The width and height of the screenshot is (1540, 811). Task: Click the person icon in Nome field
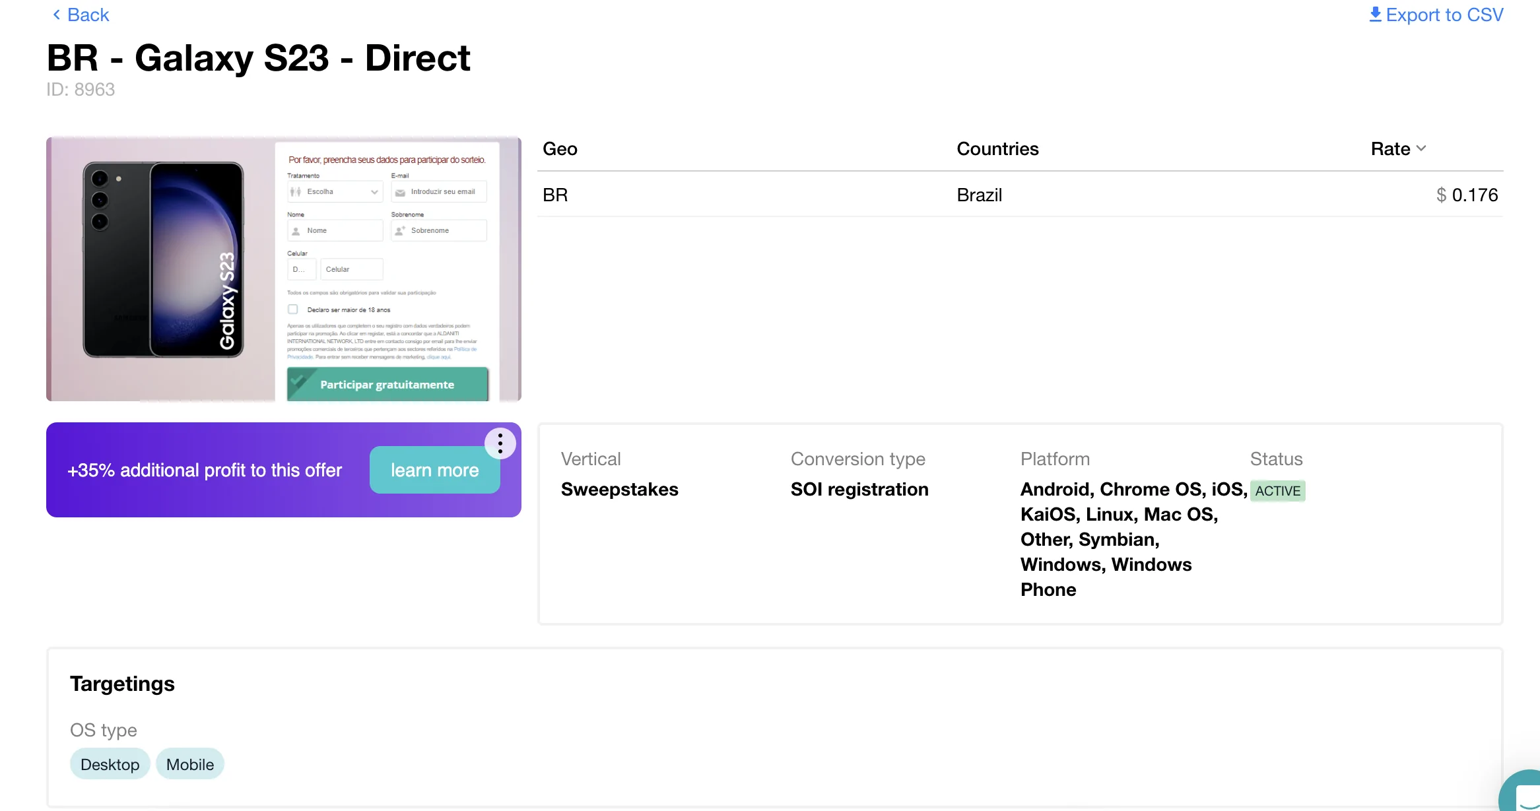pyautogui.click(x=296, y=231)
